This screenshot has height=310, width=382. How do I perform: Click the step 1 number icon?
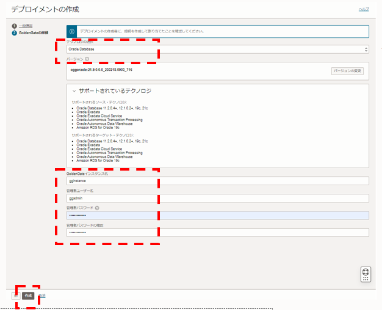click(x=15, y=26)
